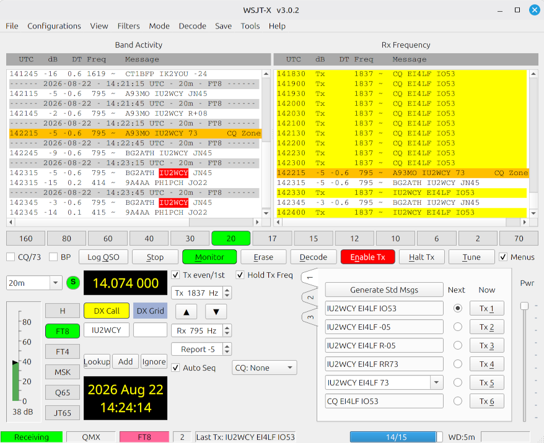Open the Help menu

(277, 26)
